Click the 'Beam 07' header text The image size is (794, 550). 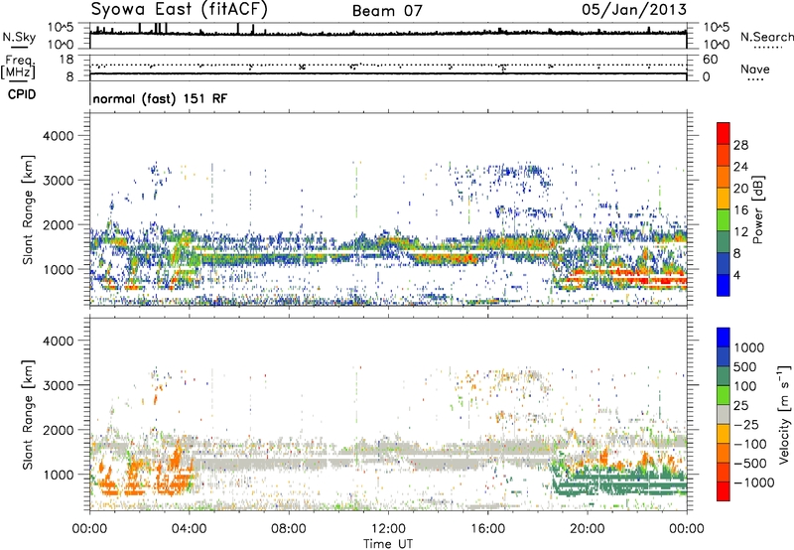click(387, 11)
